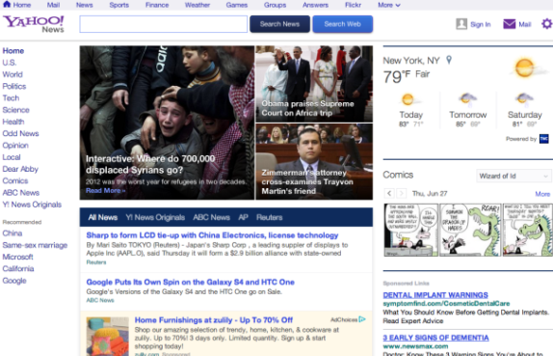
Task: Open the Mail envelope icon
Action: tap(509, 24)
